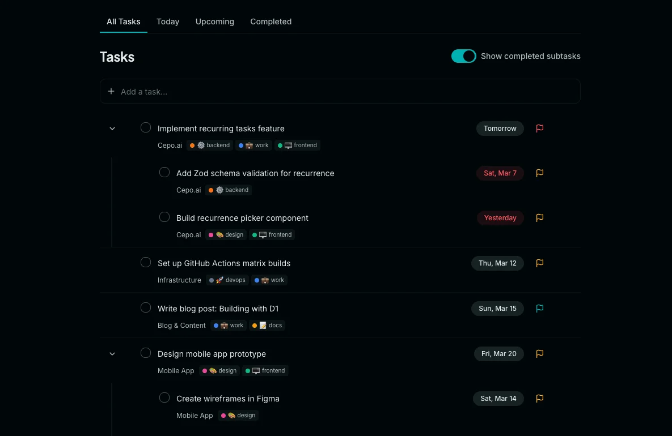Click inside the "Add a task..." input field

pyautogui.click(x=227, y=91)
